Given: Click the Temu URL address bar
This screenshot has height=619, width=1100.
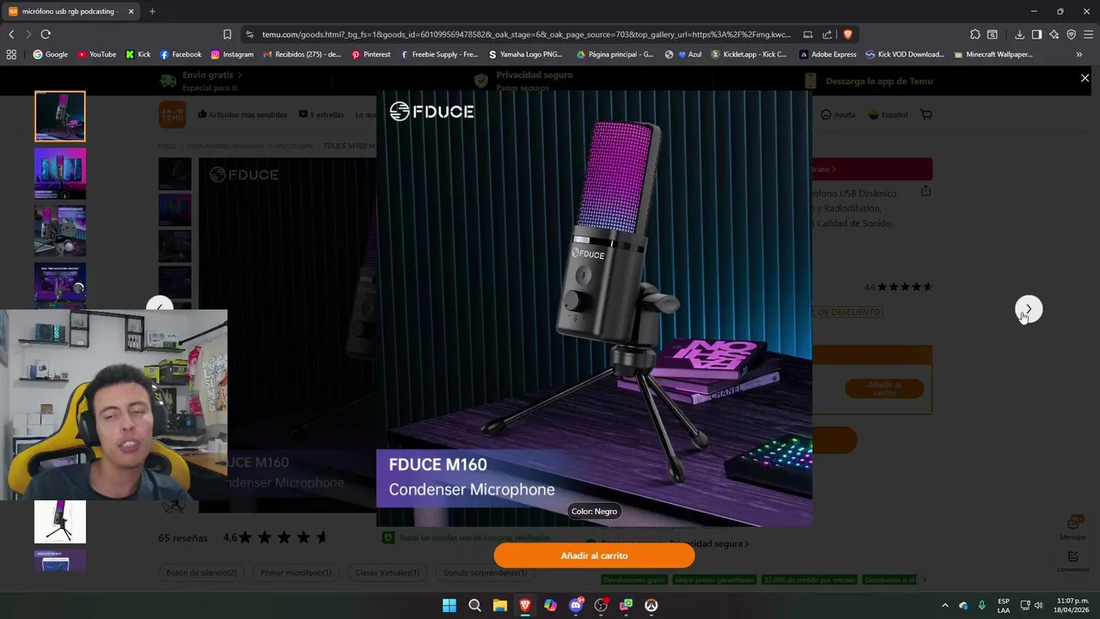Looking at the screenshot, I should (x=526, y=34).
